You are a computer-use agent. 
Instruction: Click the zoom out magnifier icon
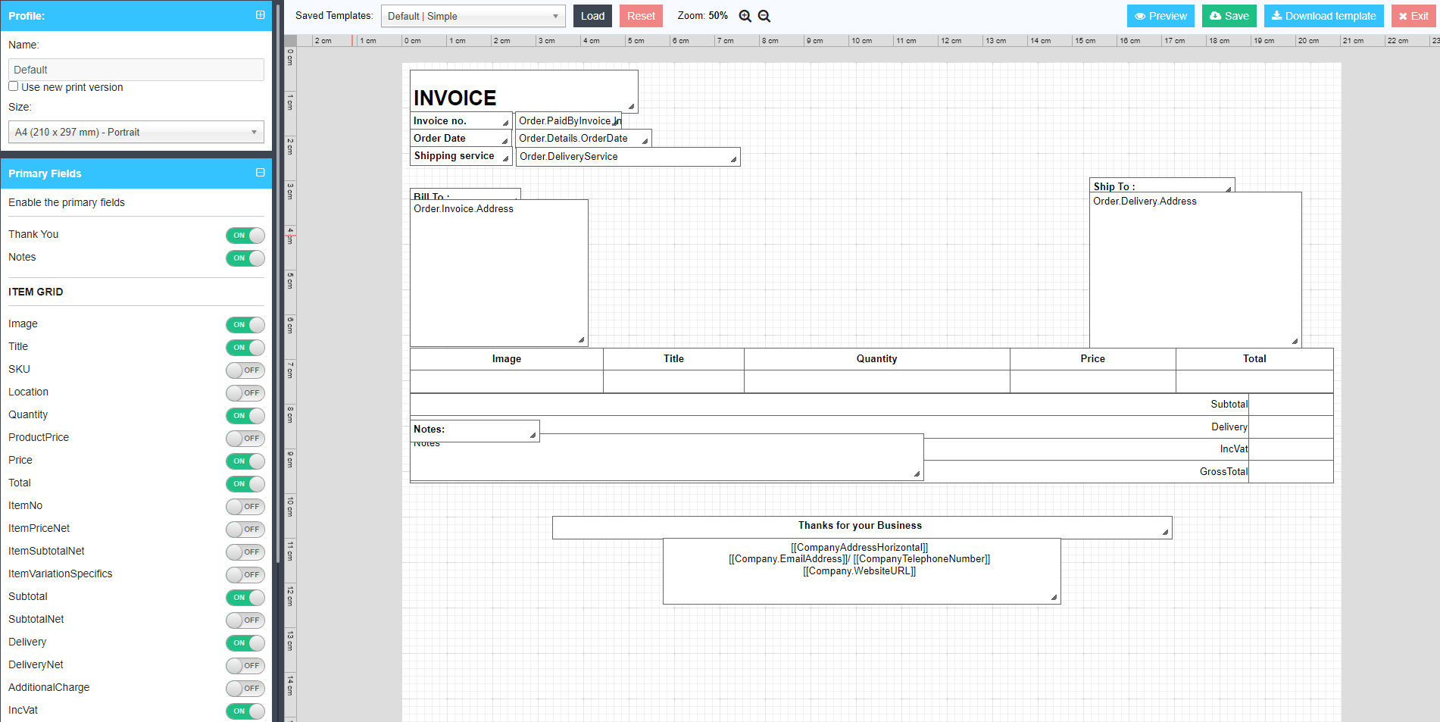pyautogui.click(x=764, y=16)
